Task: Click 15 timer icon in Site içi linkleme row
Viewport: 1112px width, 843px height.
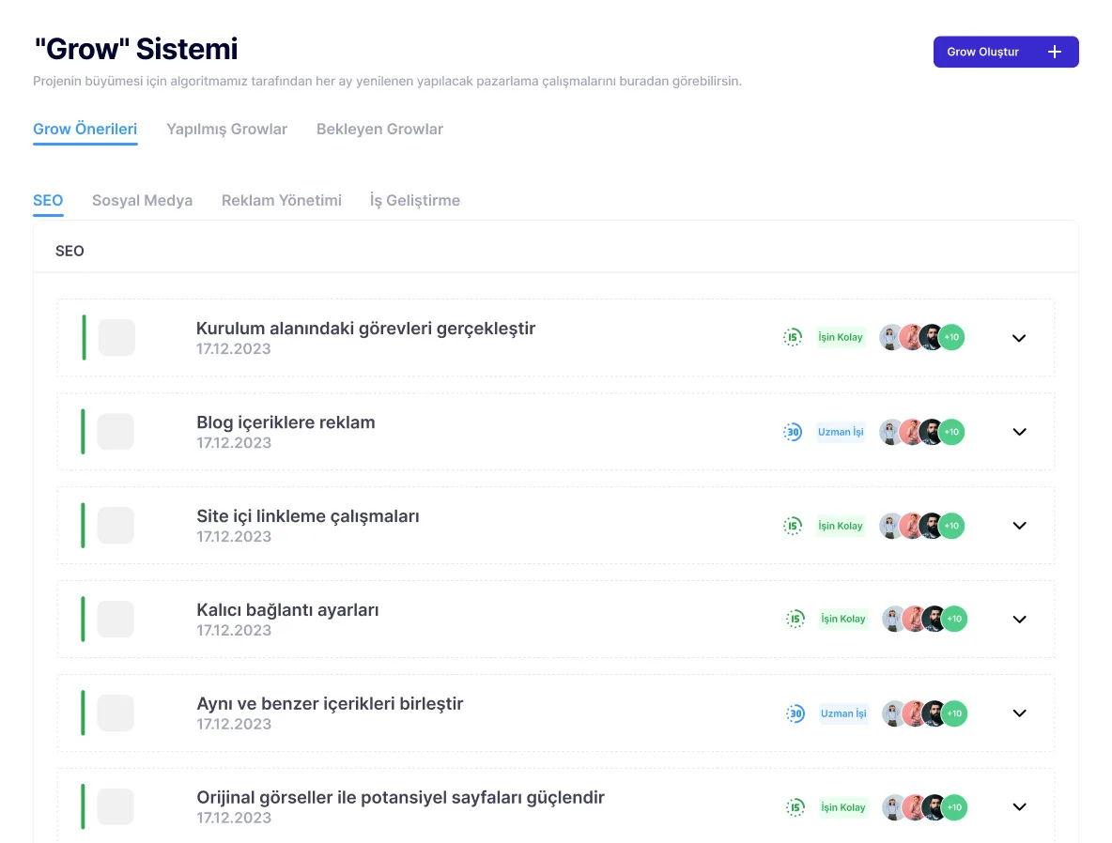Action: pyautogui.click(x=792, y=526)
